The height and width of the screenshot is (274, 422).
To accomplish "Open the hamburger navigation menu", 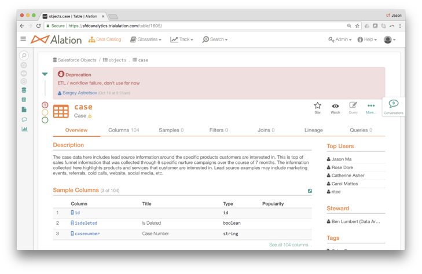I will [x=23, y=39].
